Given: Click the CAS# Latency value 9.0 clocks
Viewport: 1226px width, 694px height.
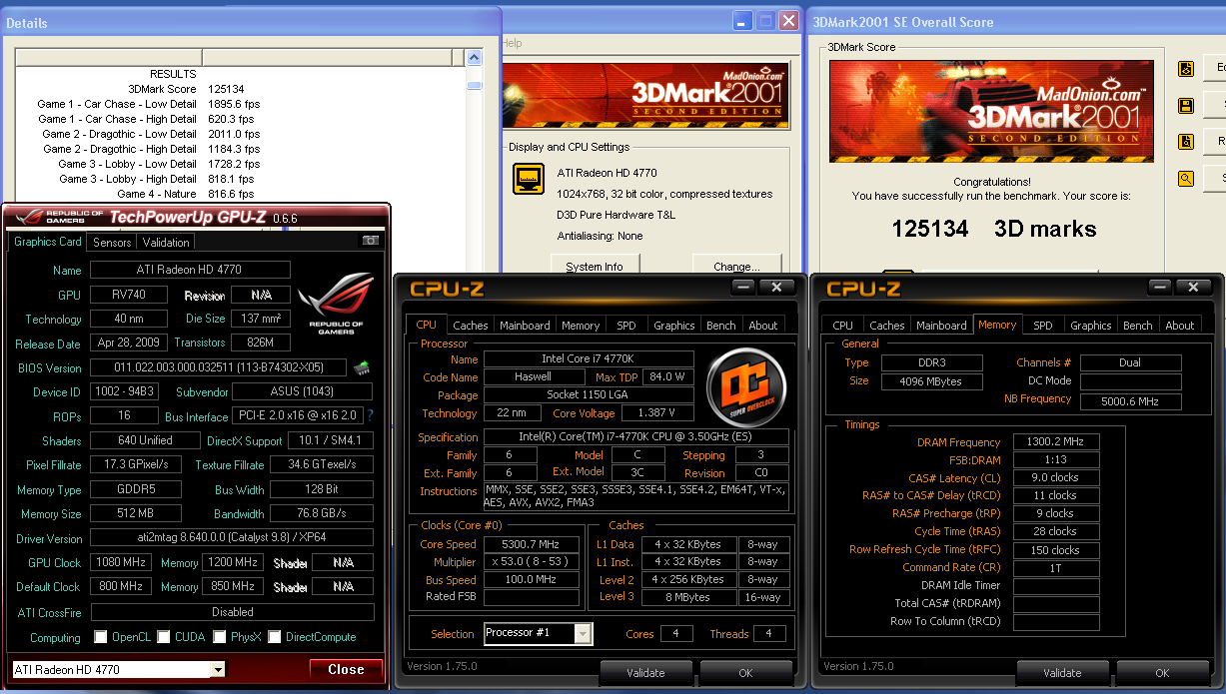Looking at the screenshot, I should [1056, 477].
